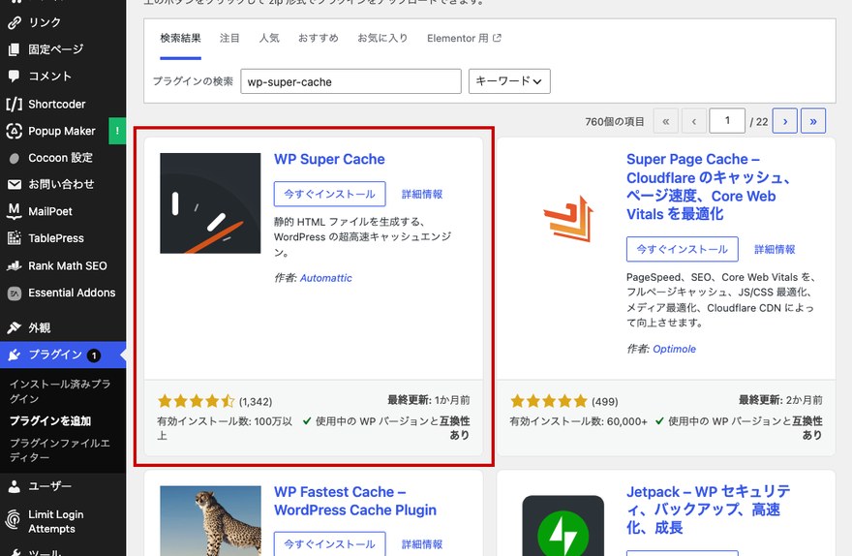Open the Jetpack plugin title link
Screen dimensions: 852x556
709,510
